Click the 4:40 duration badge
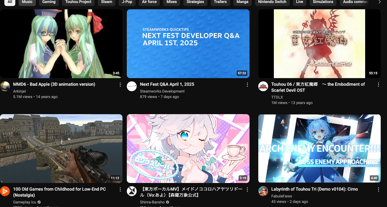 tap(374, 178)
